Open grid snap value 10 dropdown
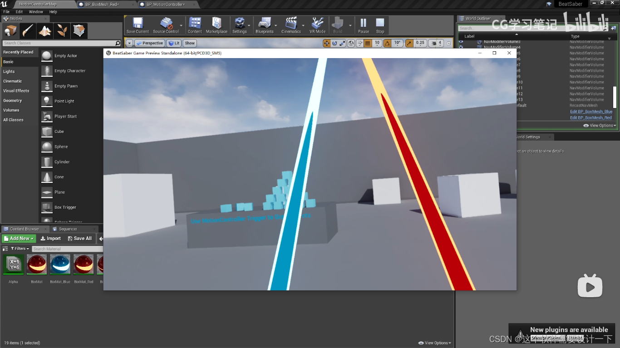Viewport: 620px width, 348px height. pos(377,43)
